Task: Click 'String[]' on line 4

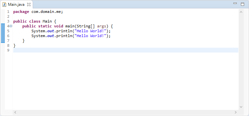Action: 86,26
